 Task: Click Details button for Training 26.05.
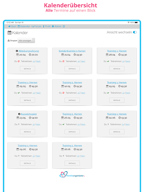click(x=72, y=132)
